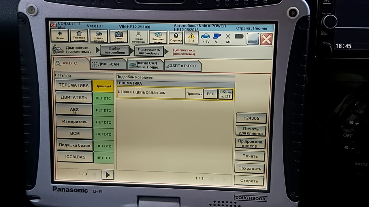
Task: Click the U1000-01 fault code cell
Action: pos(126,93)
